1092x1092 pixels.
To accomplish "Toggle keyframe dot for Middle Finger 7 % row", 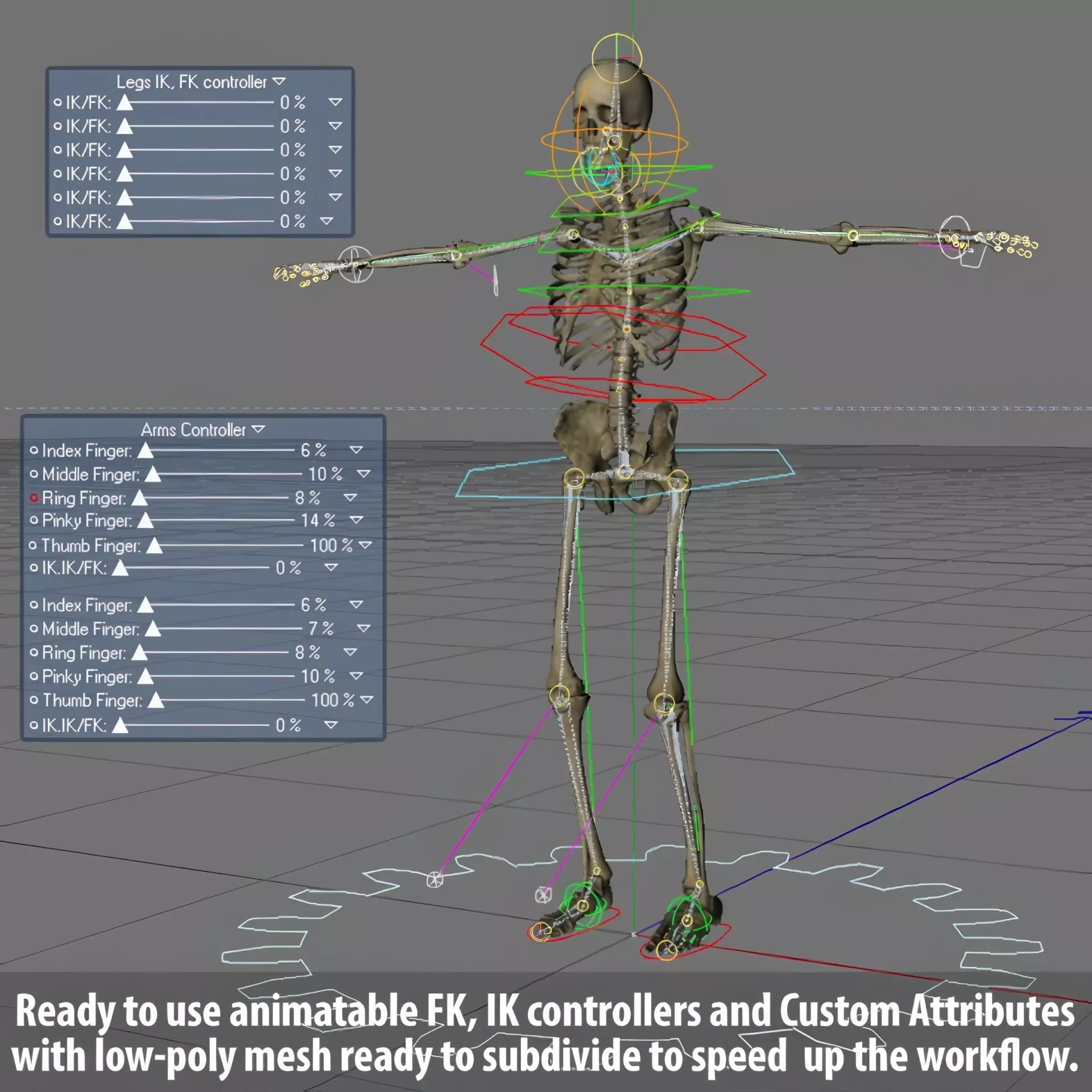I will pos(34,628).
